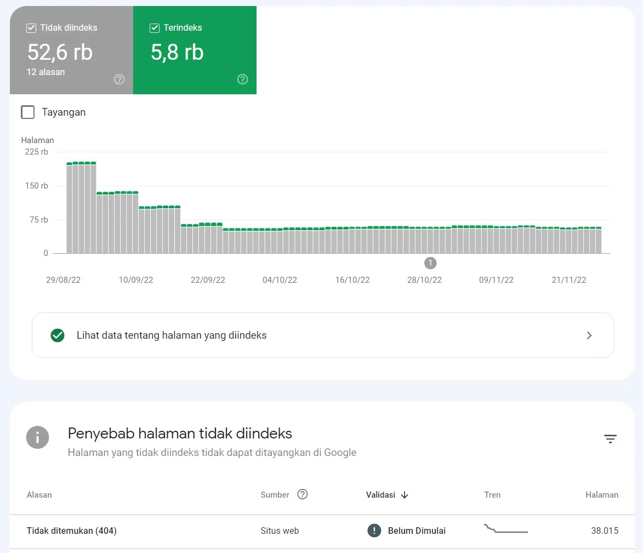643x553 pixels.
Task: Open the filter options in Penyebab panel
Action: pyautogui.click(x=610, y=438)
